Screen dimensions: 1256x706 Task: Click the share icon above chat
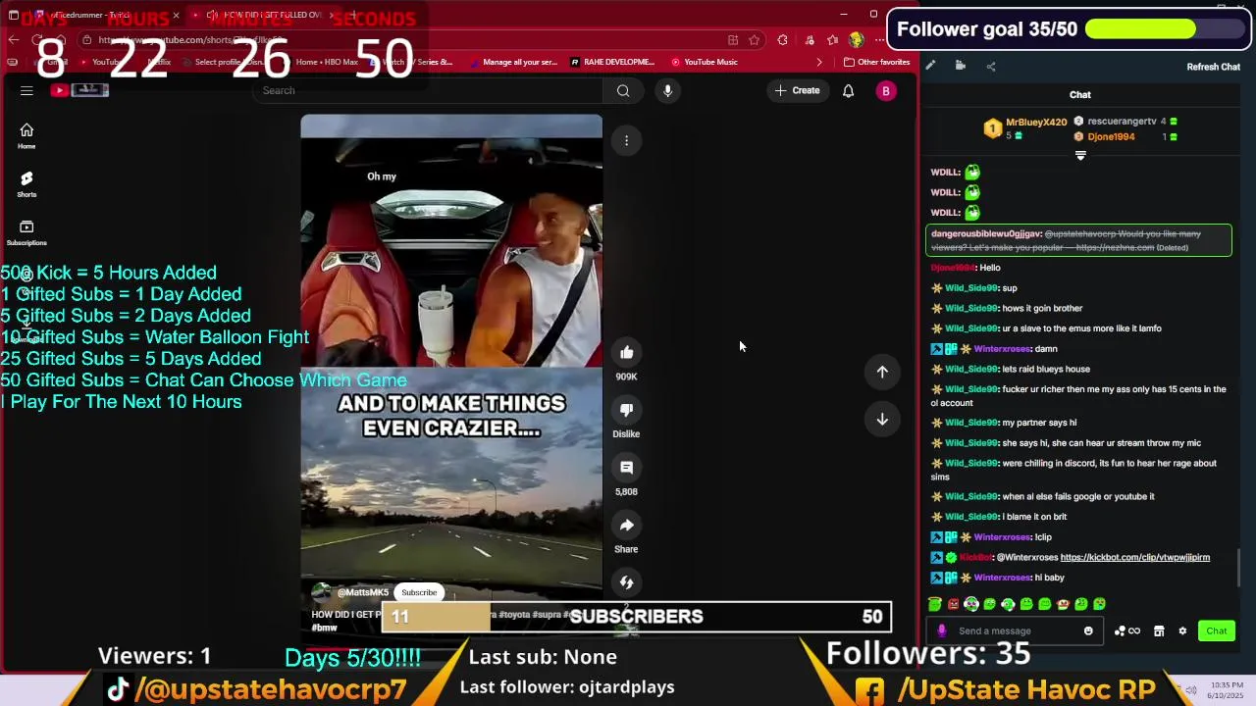coord(991,66)
